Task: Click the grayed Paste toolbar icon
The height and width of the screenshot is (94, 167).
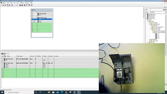Action: point(17,5)
